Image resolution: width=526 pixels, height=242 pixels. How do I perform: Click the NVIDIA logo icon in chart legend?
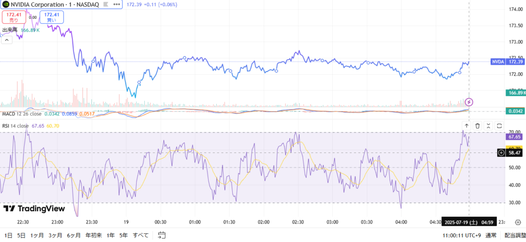(6, 5)
